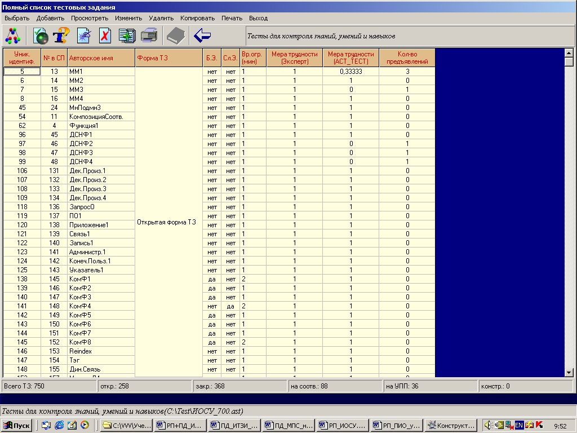Click the blue back arrow icon
577x433 pixels.
pos(202,36)
